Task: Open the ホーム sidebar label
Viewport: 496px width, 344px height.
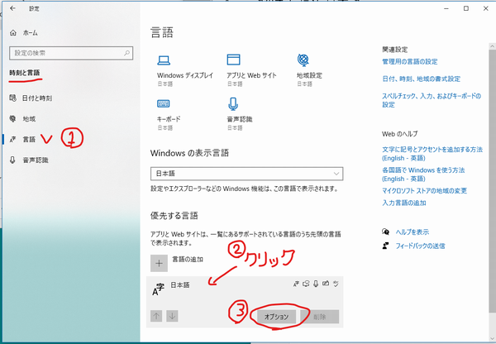Action: (30, 32)
